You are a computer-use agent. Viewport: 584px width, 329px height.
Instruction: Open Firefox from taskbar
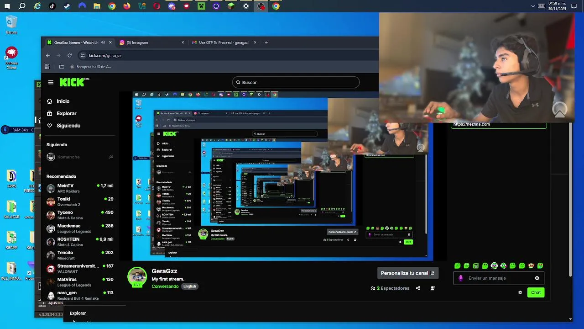click(x=127, y=6)
